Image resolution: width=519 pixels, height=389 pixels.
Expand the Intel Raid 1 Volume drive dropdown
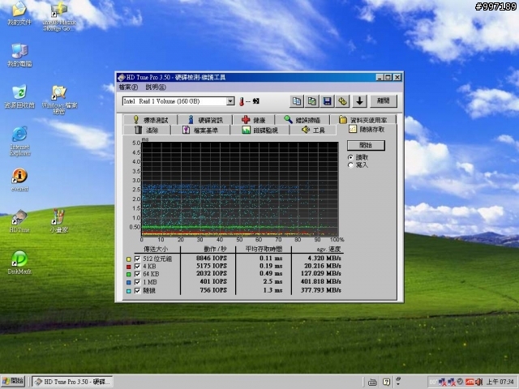point(230,101)
